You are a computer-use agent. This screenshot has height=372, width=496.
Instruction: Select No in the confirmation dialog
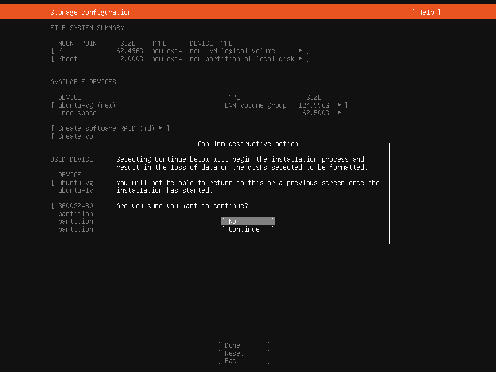pos(248,221)
